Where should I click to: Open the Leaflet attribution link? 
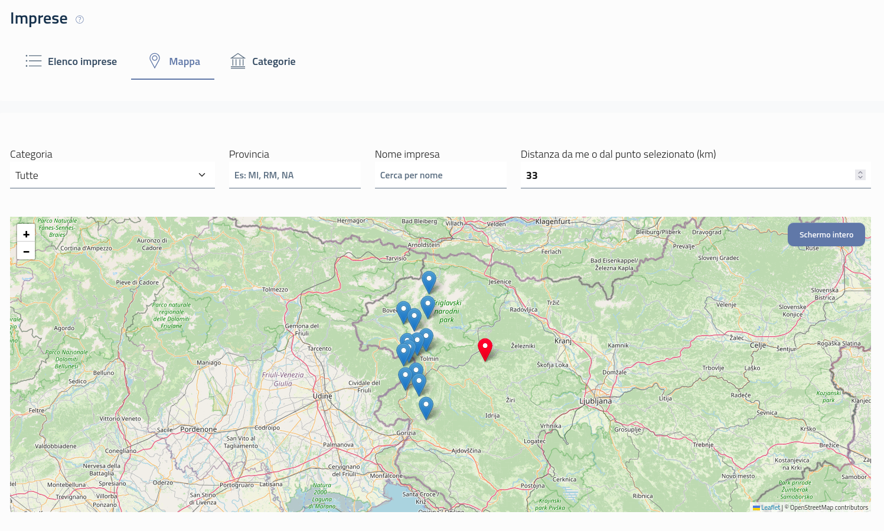(x=770, y=507)
